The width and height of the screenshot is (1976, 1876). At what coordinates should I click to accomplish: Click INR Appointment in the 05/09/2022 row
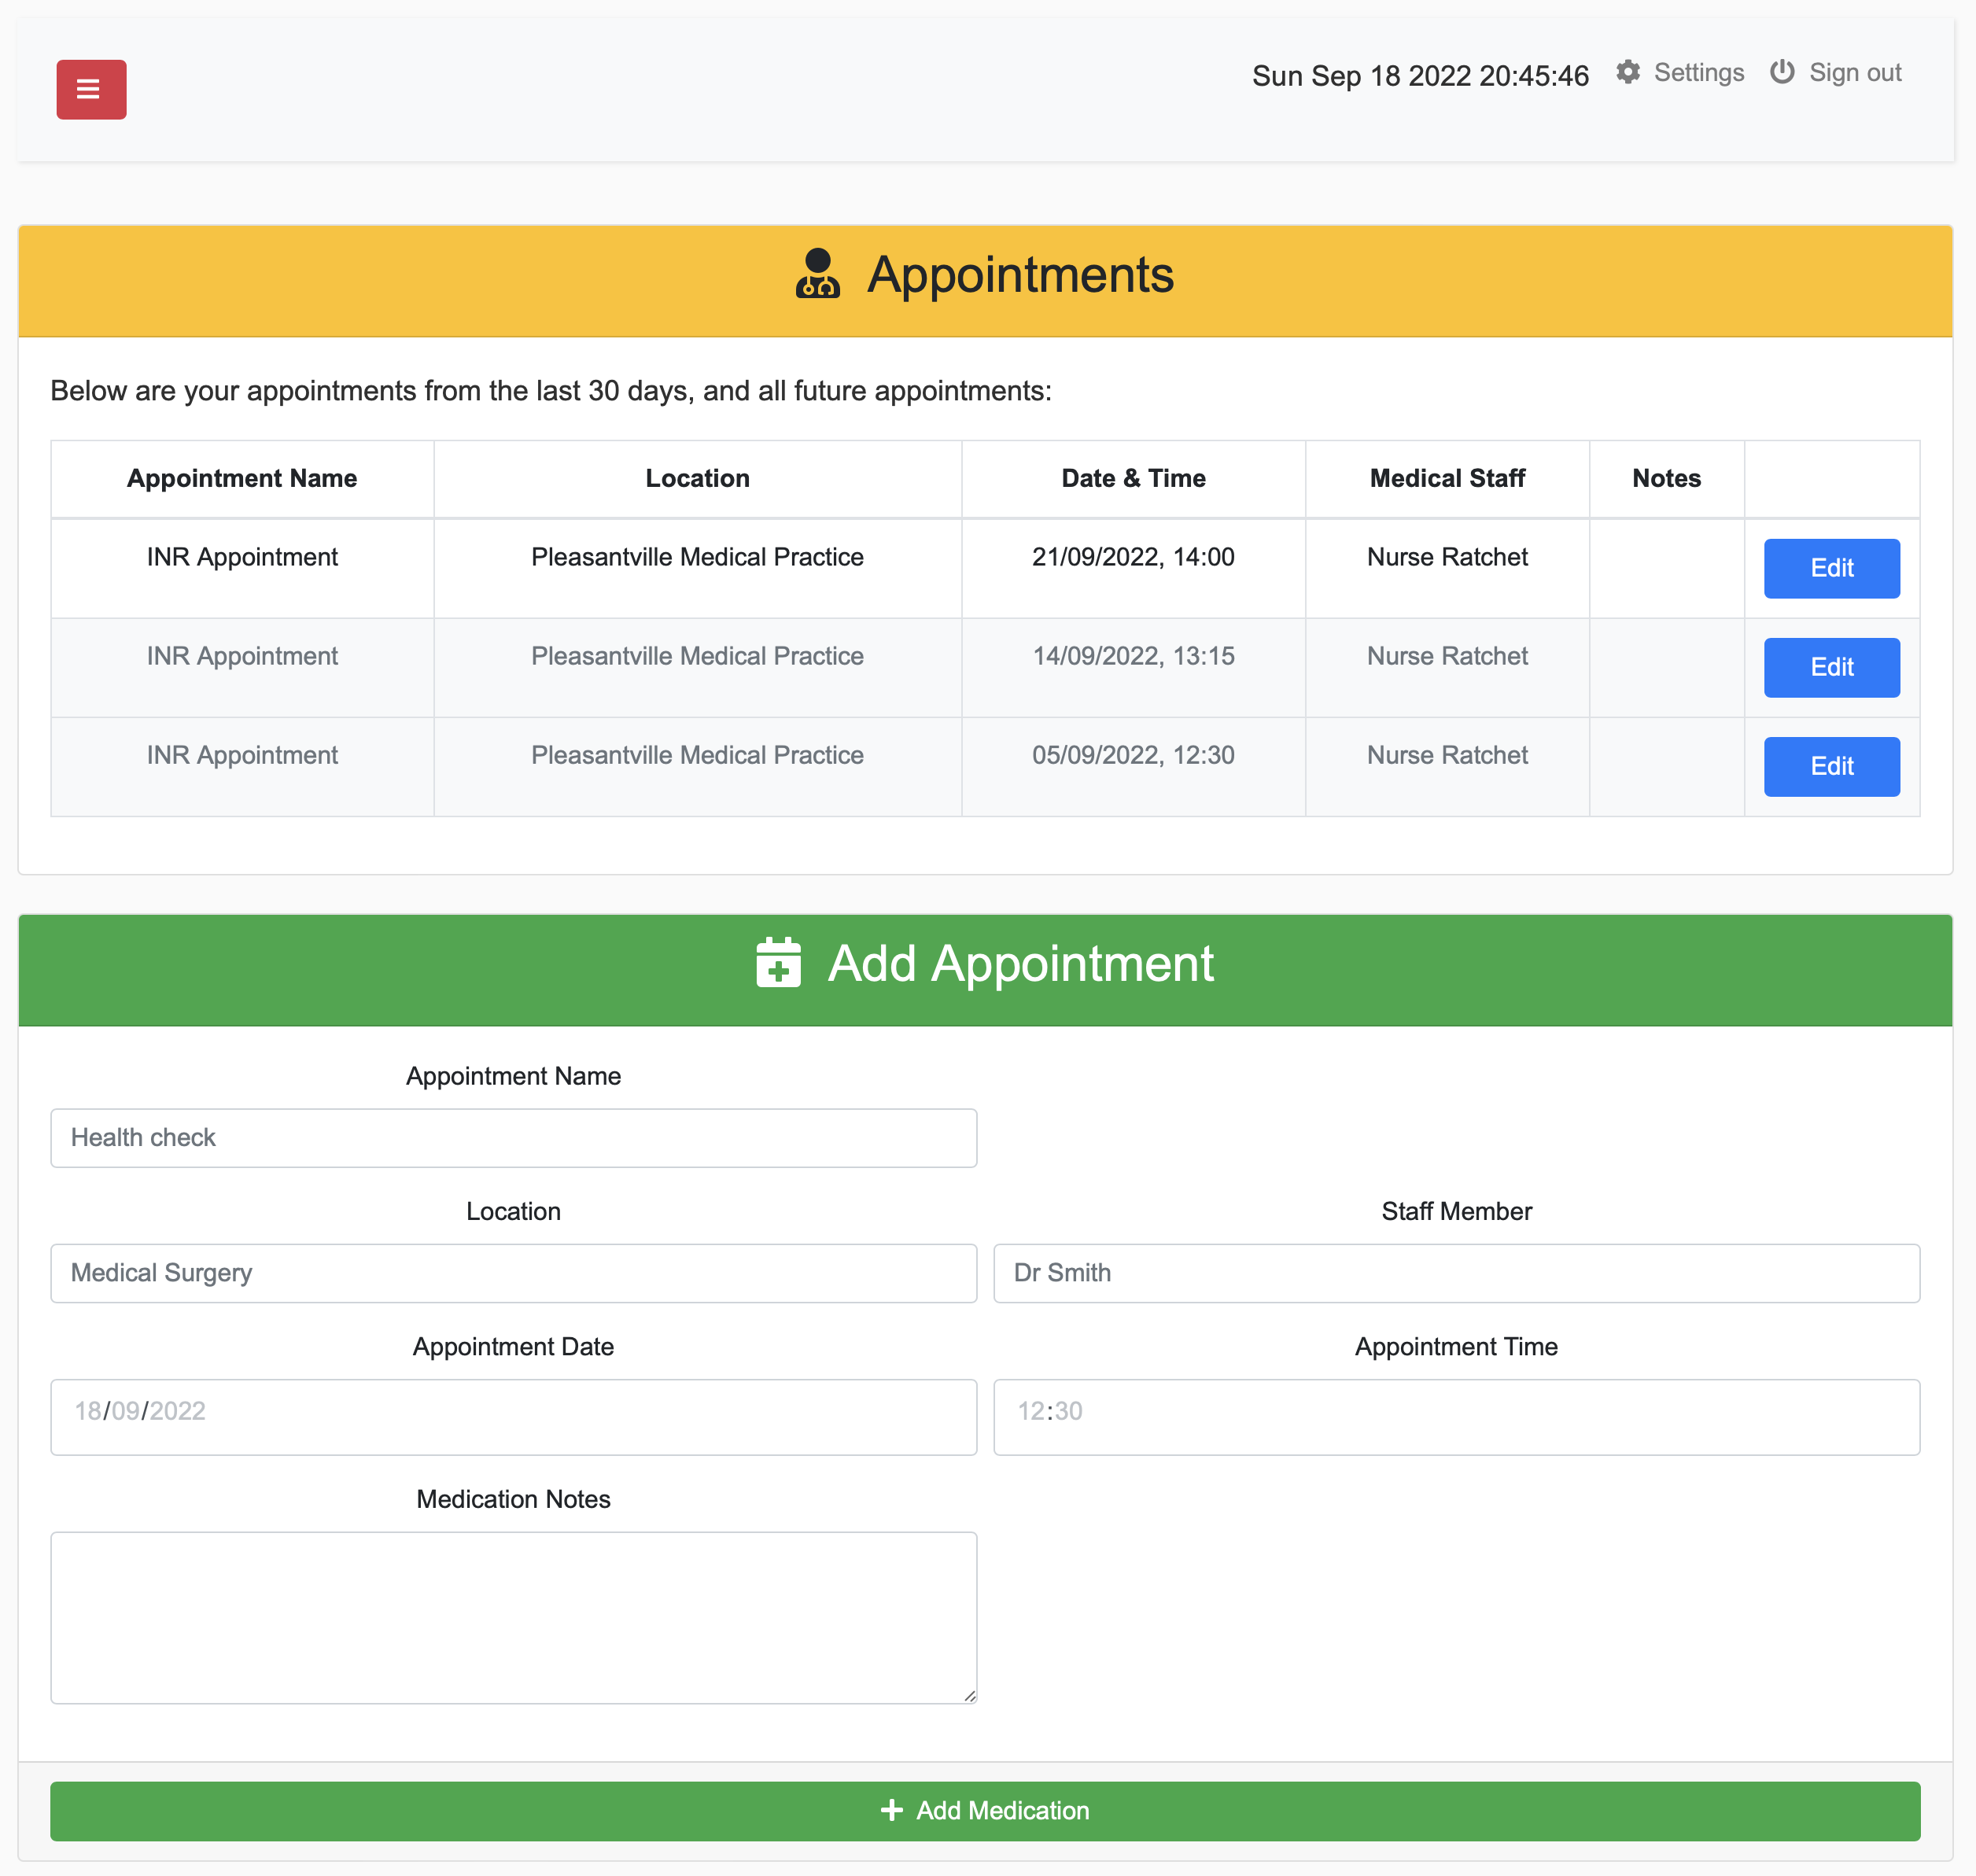[x=242, y=755]
